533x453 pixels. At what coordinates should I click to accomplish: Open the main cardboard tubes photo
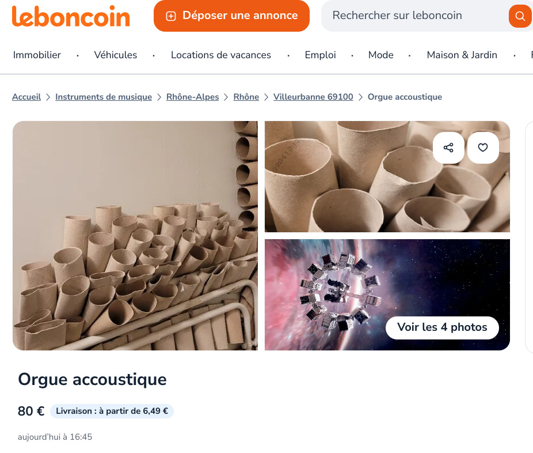pyautogui.click(x=135, y=236)
